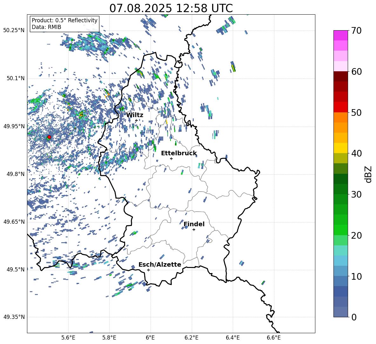Click the 'Product: 0.5° Reflectivity' text
This screenshot has width=376, height=344.
click(64, 20)
